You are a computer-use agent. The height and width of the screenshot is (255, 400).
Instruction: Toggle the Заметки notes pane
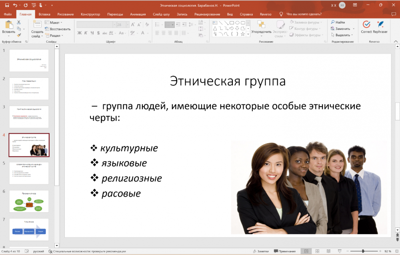(x=260, y=251)
